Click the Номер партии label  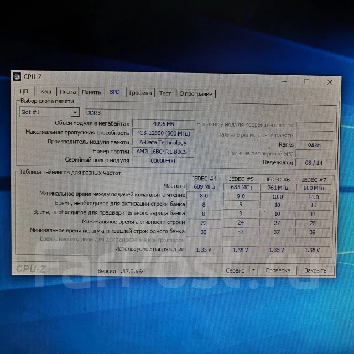[111, 151]
